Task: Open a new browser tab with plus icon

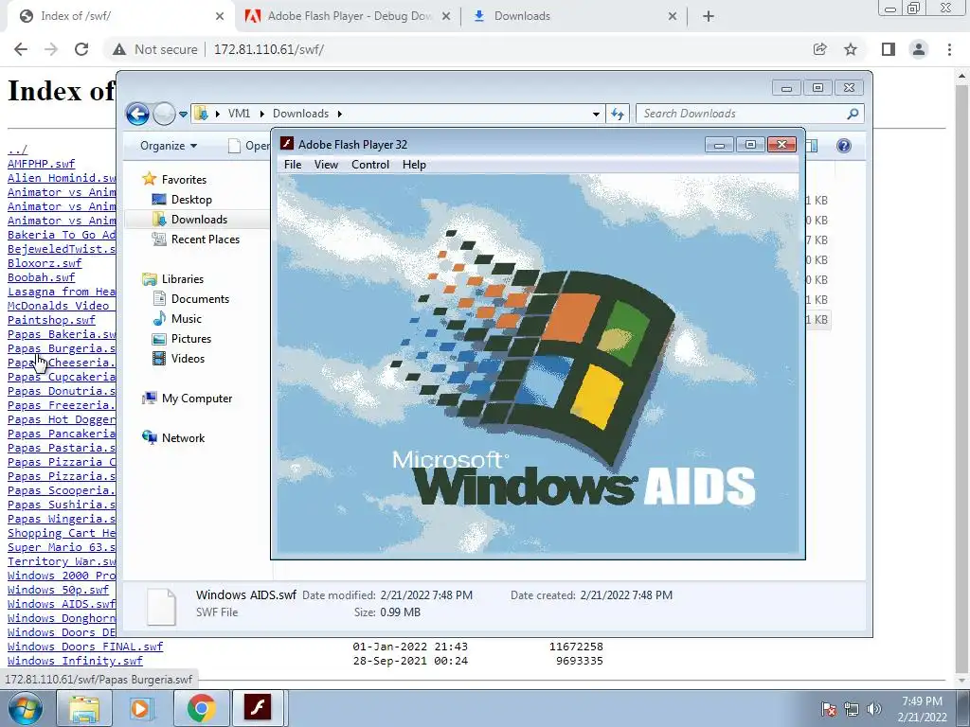Action: point(709,16)
